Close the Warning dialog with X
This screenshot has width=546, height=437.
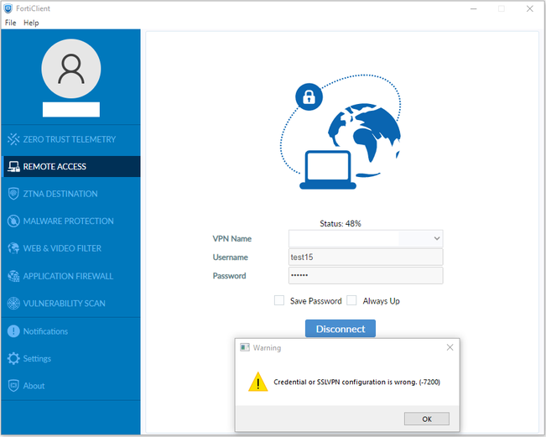point(450,347)
